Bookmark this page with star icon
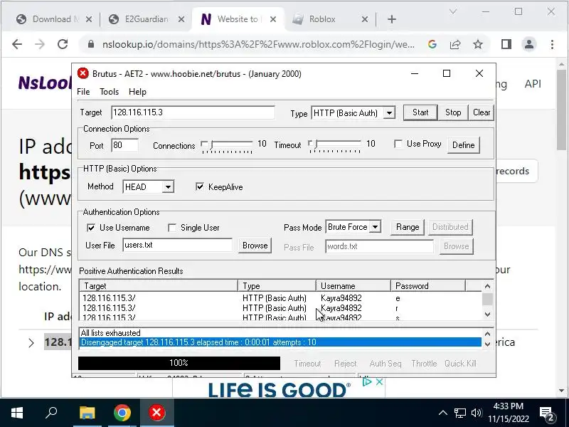This screenshot has width=569, height=427. pos(478,44)
